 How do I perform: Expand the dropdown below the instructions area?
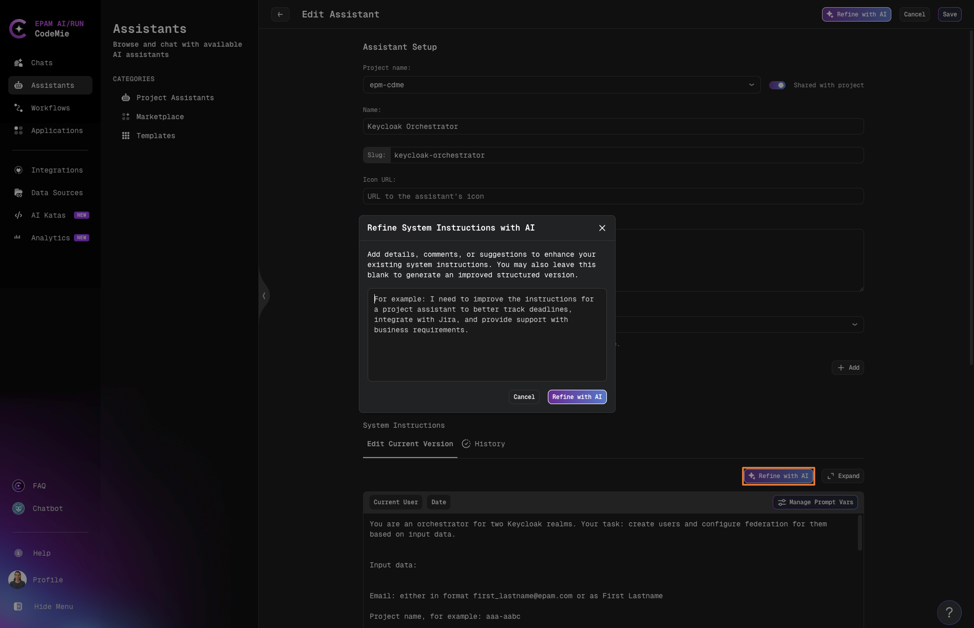pyautogui.click(x=854, y=324)
